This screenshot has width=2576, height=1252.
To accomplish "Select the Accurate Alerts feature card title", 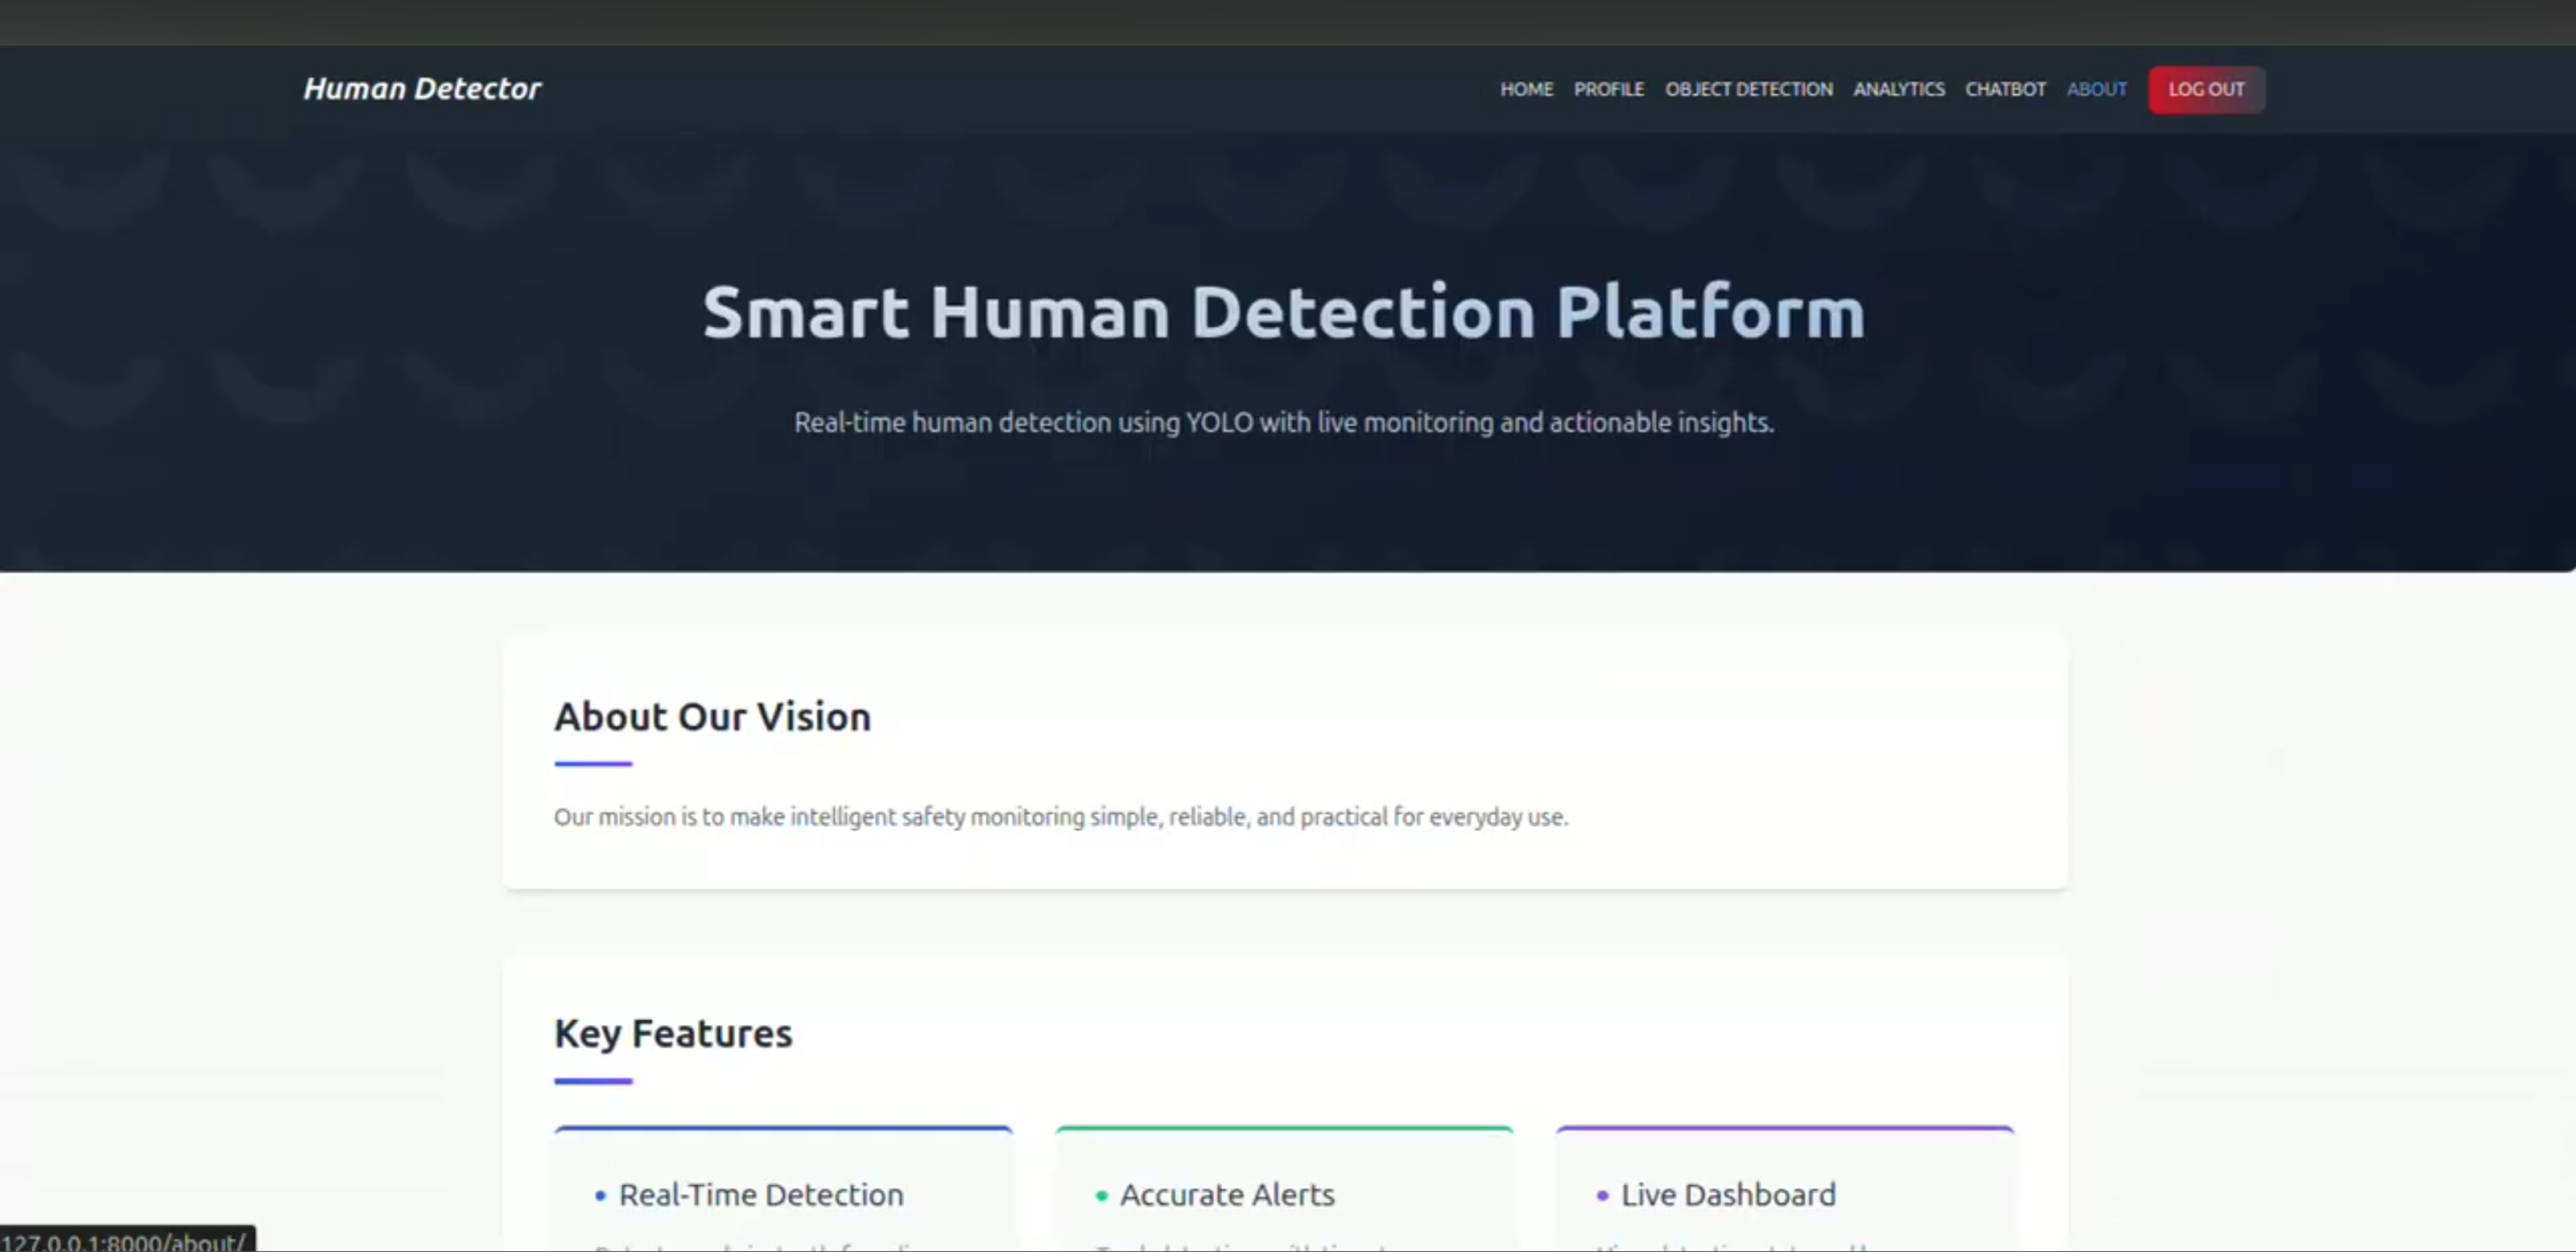I will 1227,1194.
